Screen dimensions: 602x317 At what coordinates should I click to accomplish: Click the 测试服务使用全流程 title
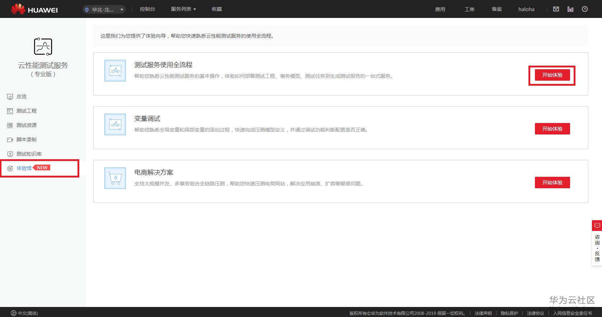point(163,65)
